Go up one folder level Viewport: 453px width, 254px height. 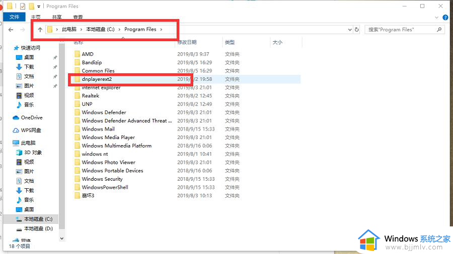(40, 30)
